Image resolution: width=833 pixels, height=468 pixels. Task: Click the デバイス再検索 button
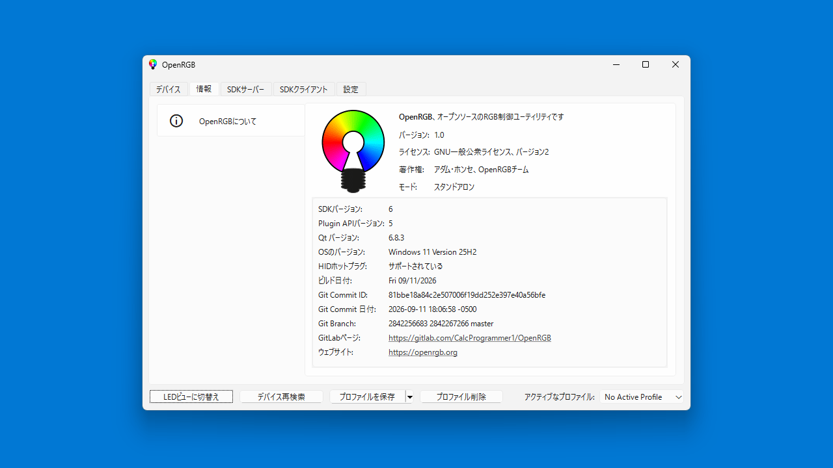tap(281, 396)
